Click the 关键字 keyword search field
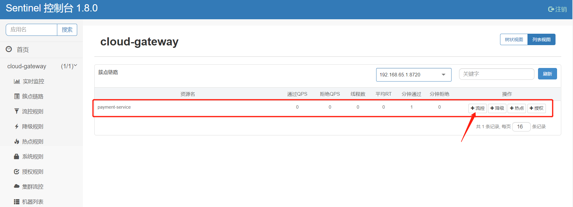The image size is (573, 207). (496, 74)
